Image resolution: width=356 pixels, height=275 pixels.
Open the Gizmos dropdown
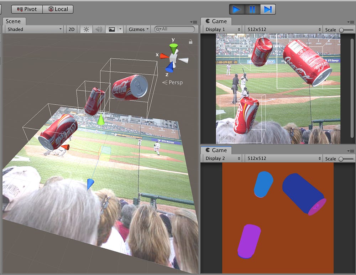pos(138,29)
